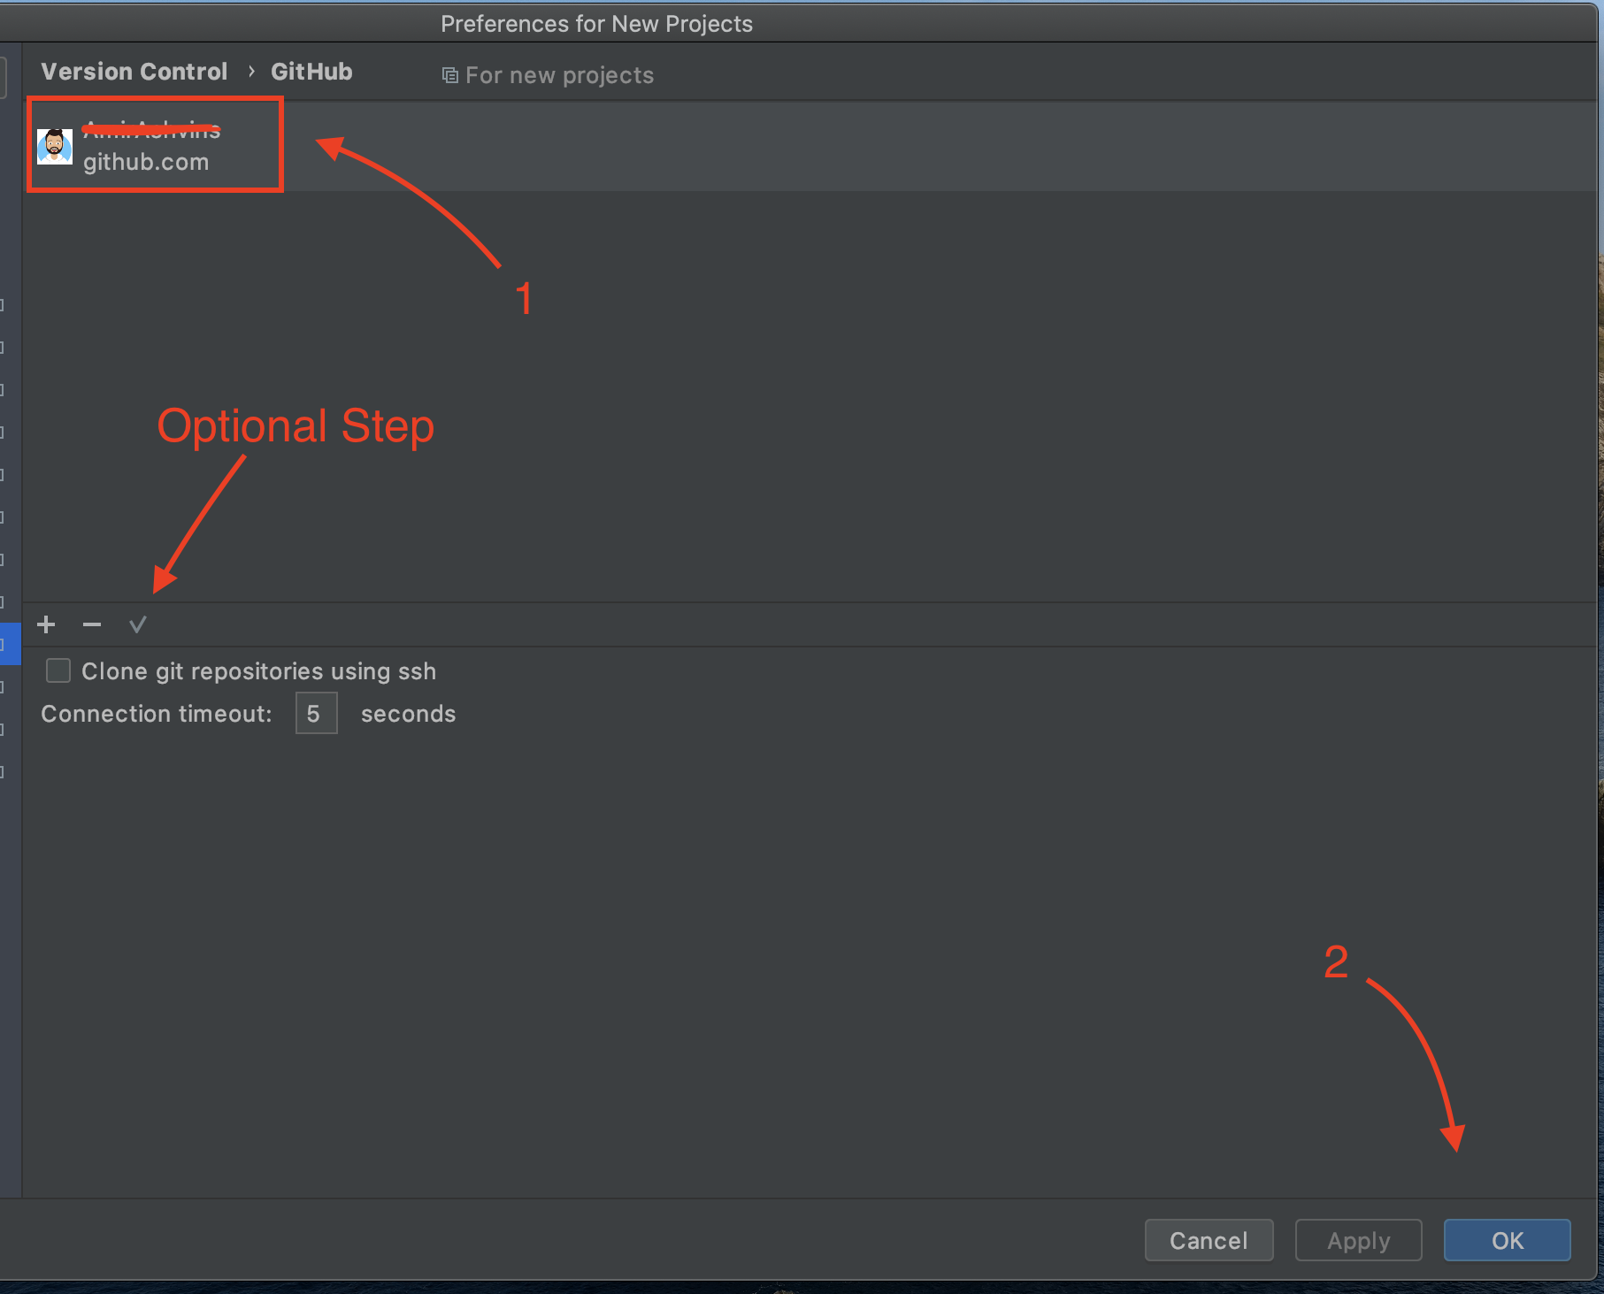Click the 'seconds' label
Viewport: 1604px width, 1294px height.
[408, 714]
